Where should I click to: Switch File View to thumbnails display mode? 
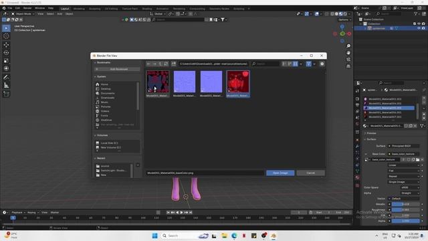(296, 64)
